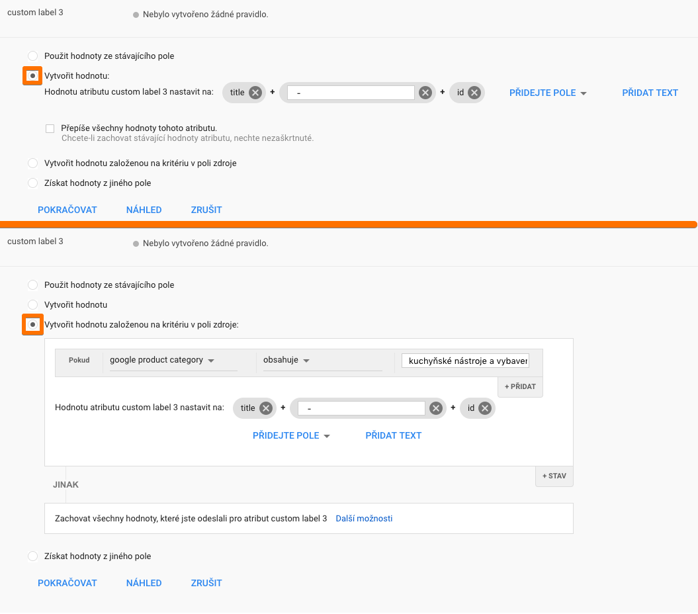The image size is (698, 614).
Task: Click the '+ PŘIDAT' condition button
Action: click(x=520, y=387)
